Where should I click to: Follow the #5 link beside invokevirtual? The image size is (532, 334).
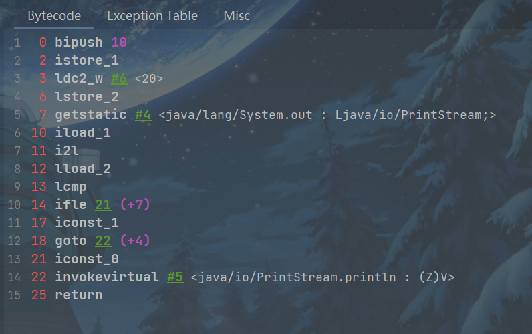(175, 277)
